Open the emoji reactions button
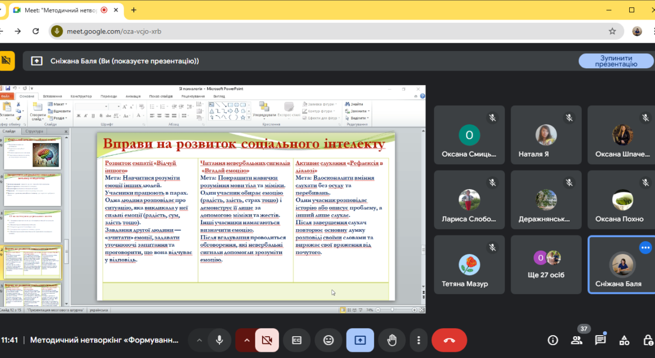The image size is (655, 358). pyautogui.click(x=329, y=341)
